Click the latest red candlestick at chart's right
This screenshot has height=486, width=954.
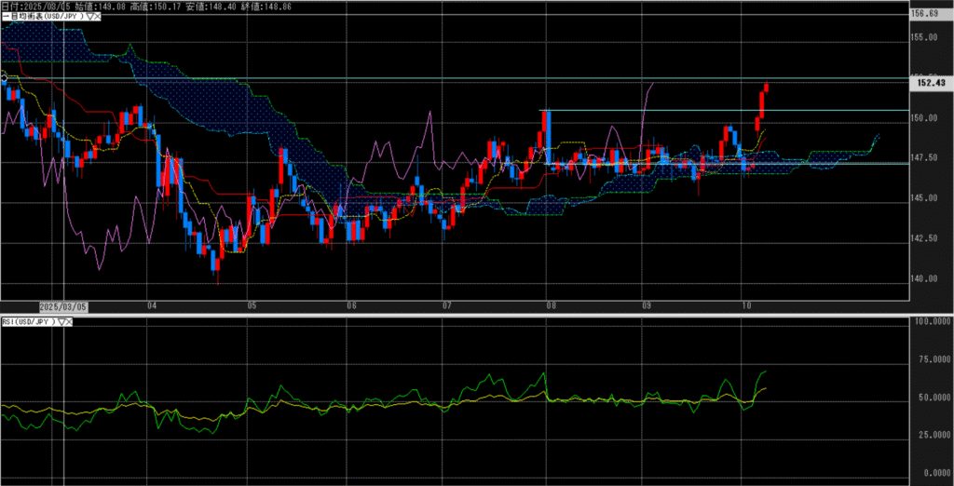point(767,89)
